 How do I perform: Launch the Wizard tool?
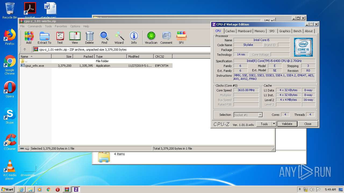119,38
